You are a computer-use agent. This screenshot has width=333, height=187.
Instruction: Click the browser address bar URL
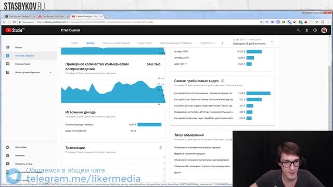point(95,22)
